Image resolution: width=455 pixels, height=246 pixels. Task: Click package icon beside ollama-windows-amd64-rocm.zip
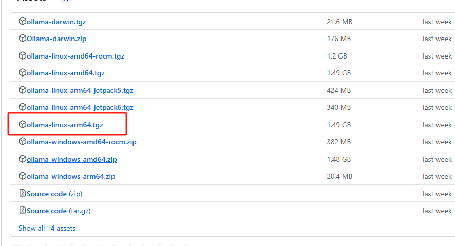point(23,142)
